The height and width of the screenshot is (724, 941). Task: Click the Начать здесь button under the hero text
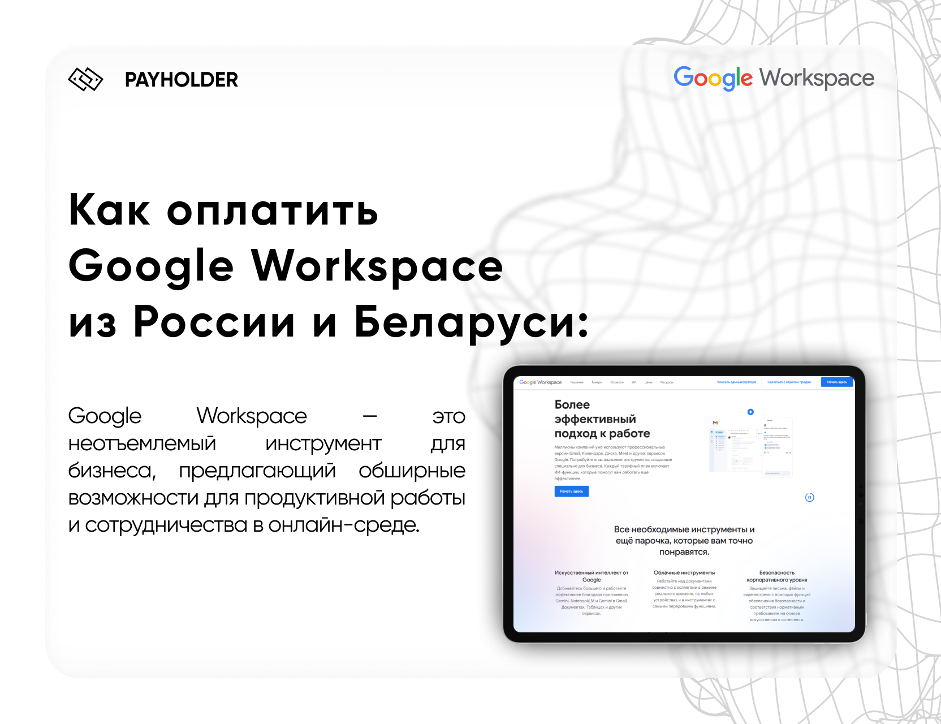pyautogui.click(x=571, y=492)
